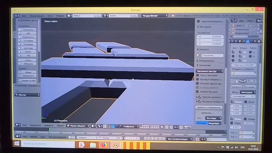Enable Гало с текстурой checkbox

point(197,75)
